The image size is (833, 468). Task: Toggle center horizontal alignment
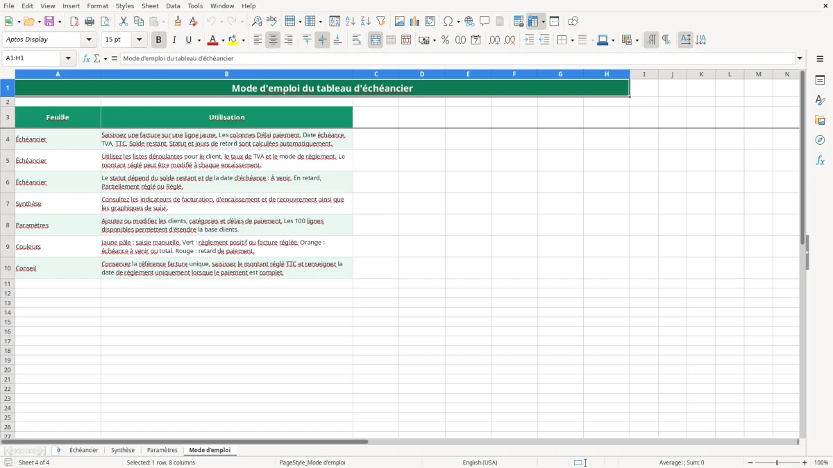click(x=273, y=40)
